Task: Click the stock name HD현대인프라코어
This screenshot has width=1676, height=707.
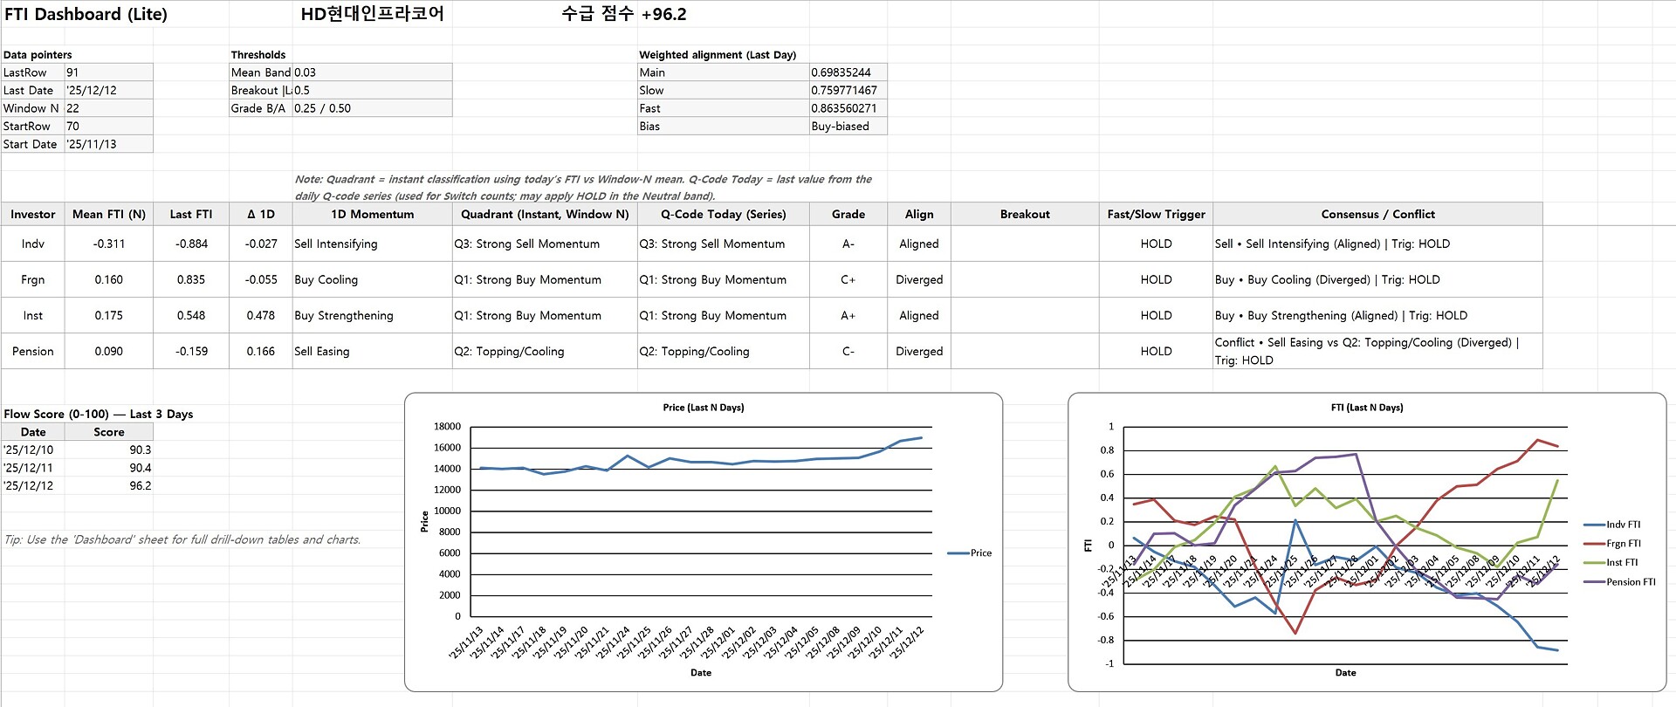Action: pyautogui.click(x=372, y=14)
